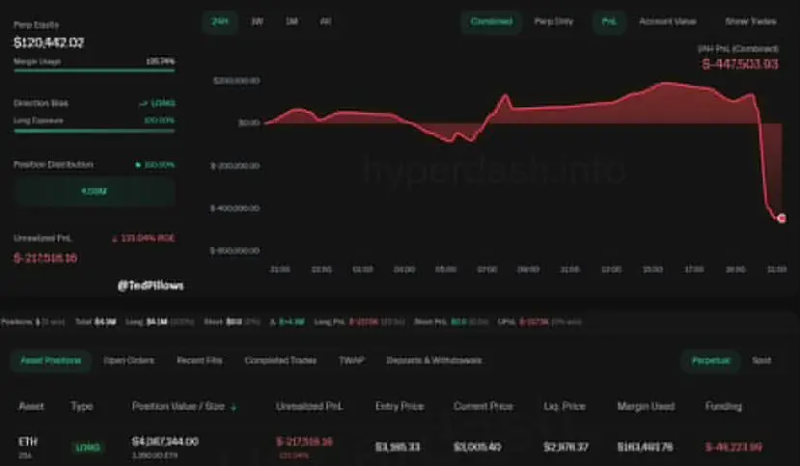This screenshot has height=466, width=800.
Task: Click the Margin Usage progress bar
Action: [94, 70]
